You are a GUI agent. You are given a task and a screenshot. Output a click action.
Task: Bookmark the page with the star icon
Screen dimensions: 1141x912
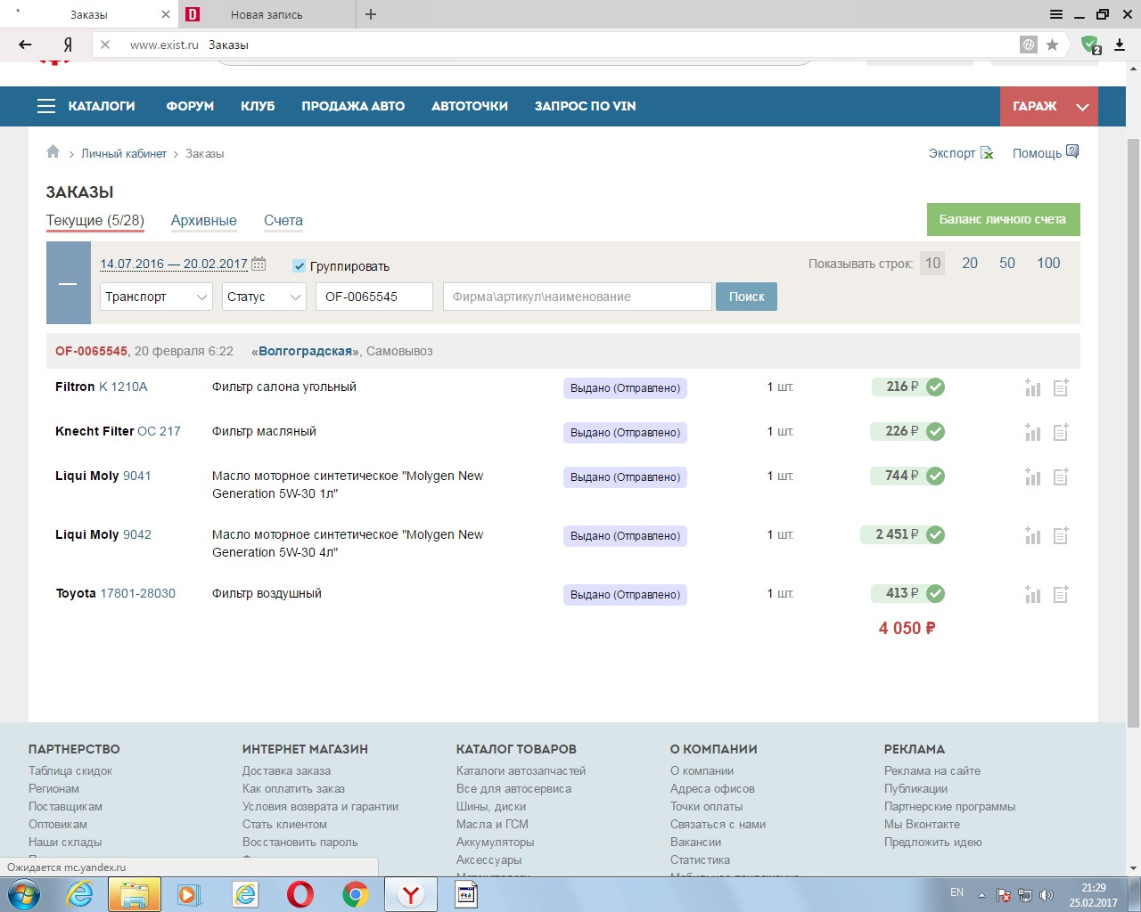point(1053,45)
